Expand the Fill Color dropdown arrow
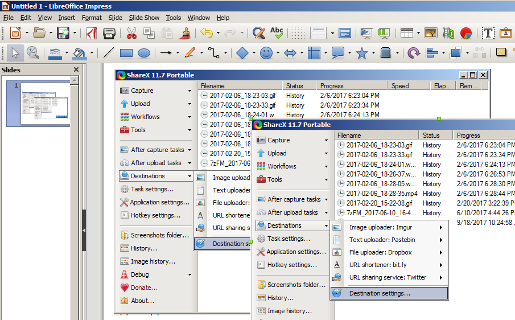This screenshot has width=515, height=320. [x=92, y=53]
